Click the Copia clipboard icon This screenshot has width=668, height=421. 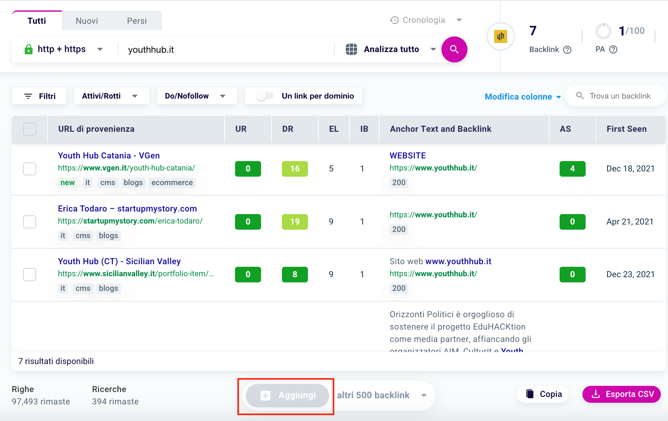click(530, 394)
